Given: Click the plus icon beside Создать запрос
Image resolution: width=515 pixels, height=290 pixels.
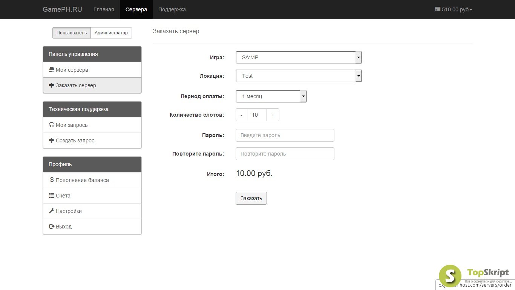Looking at the screenshot, I should point(52,140).
